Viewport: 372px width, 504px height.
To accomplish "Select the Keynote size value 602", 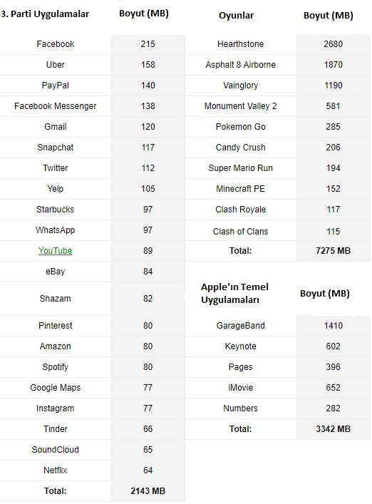I will (x=333, y=346).
